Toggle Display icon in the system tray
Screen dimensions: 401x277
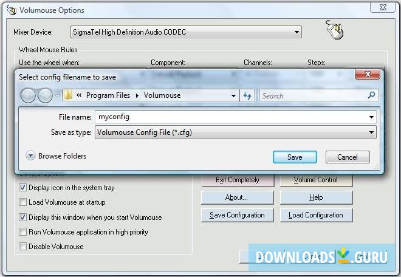pos(22,188)
